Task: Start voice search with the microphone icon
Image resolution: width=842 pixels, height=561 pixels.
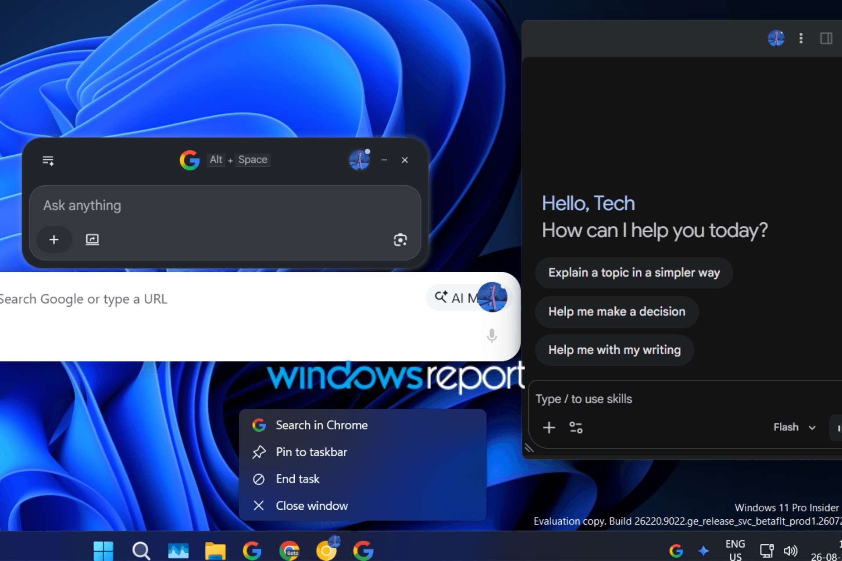Action: pos(492,336)
